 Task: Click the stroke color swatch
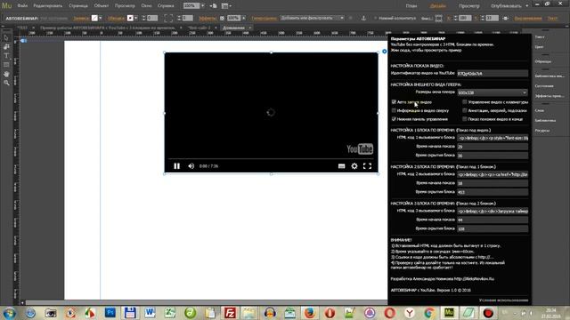point(130,18)
